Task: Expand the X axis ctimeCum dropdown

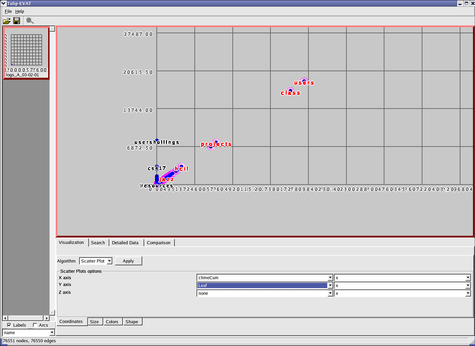Action: [x=330, y=277]
